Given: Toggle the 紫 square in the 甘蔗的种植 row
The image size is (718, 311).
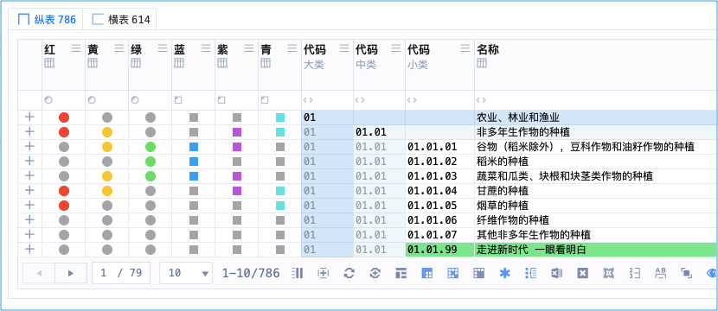Looking at the screenshot, I should [237, 191].
